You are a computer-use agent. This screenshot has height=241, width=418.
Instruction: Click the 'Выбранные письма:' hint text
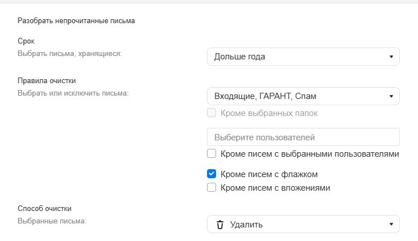click(x=52, y=220)
